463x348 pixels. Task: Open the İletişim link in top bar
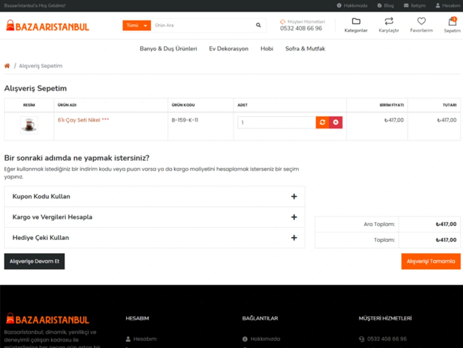415,6
